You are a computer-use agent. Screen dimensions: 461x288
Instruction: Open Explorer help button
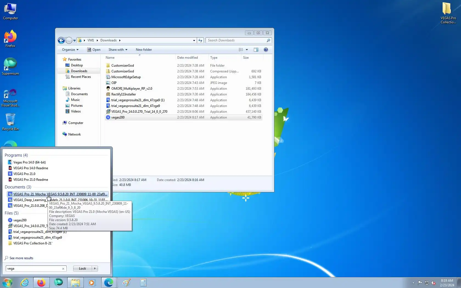(x=266, y=50)
